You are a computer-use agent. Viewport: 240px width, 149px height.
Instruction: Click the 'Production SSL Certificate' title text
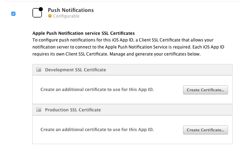[x=73, y=110]
